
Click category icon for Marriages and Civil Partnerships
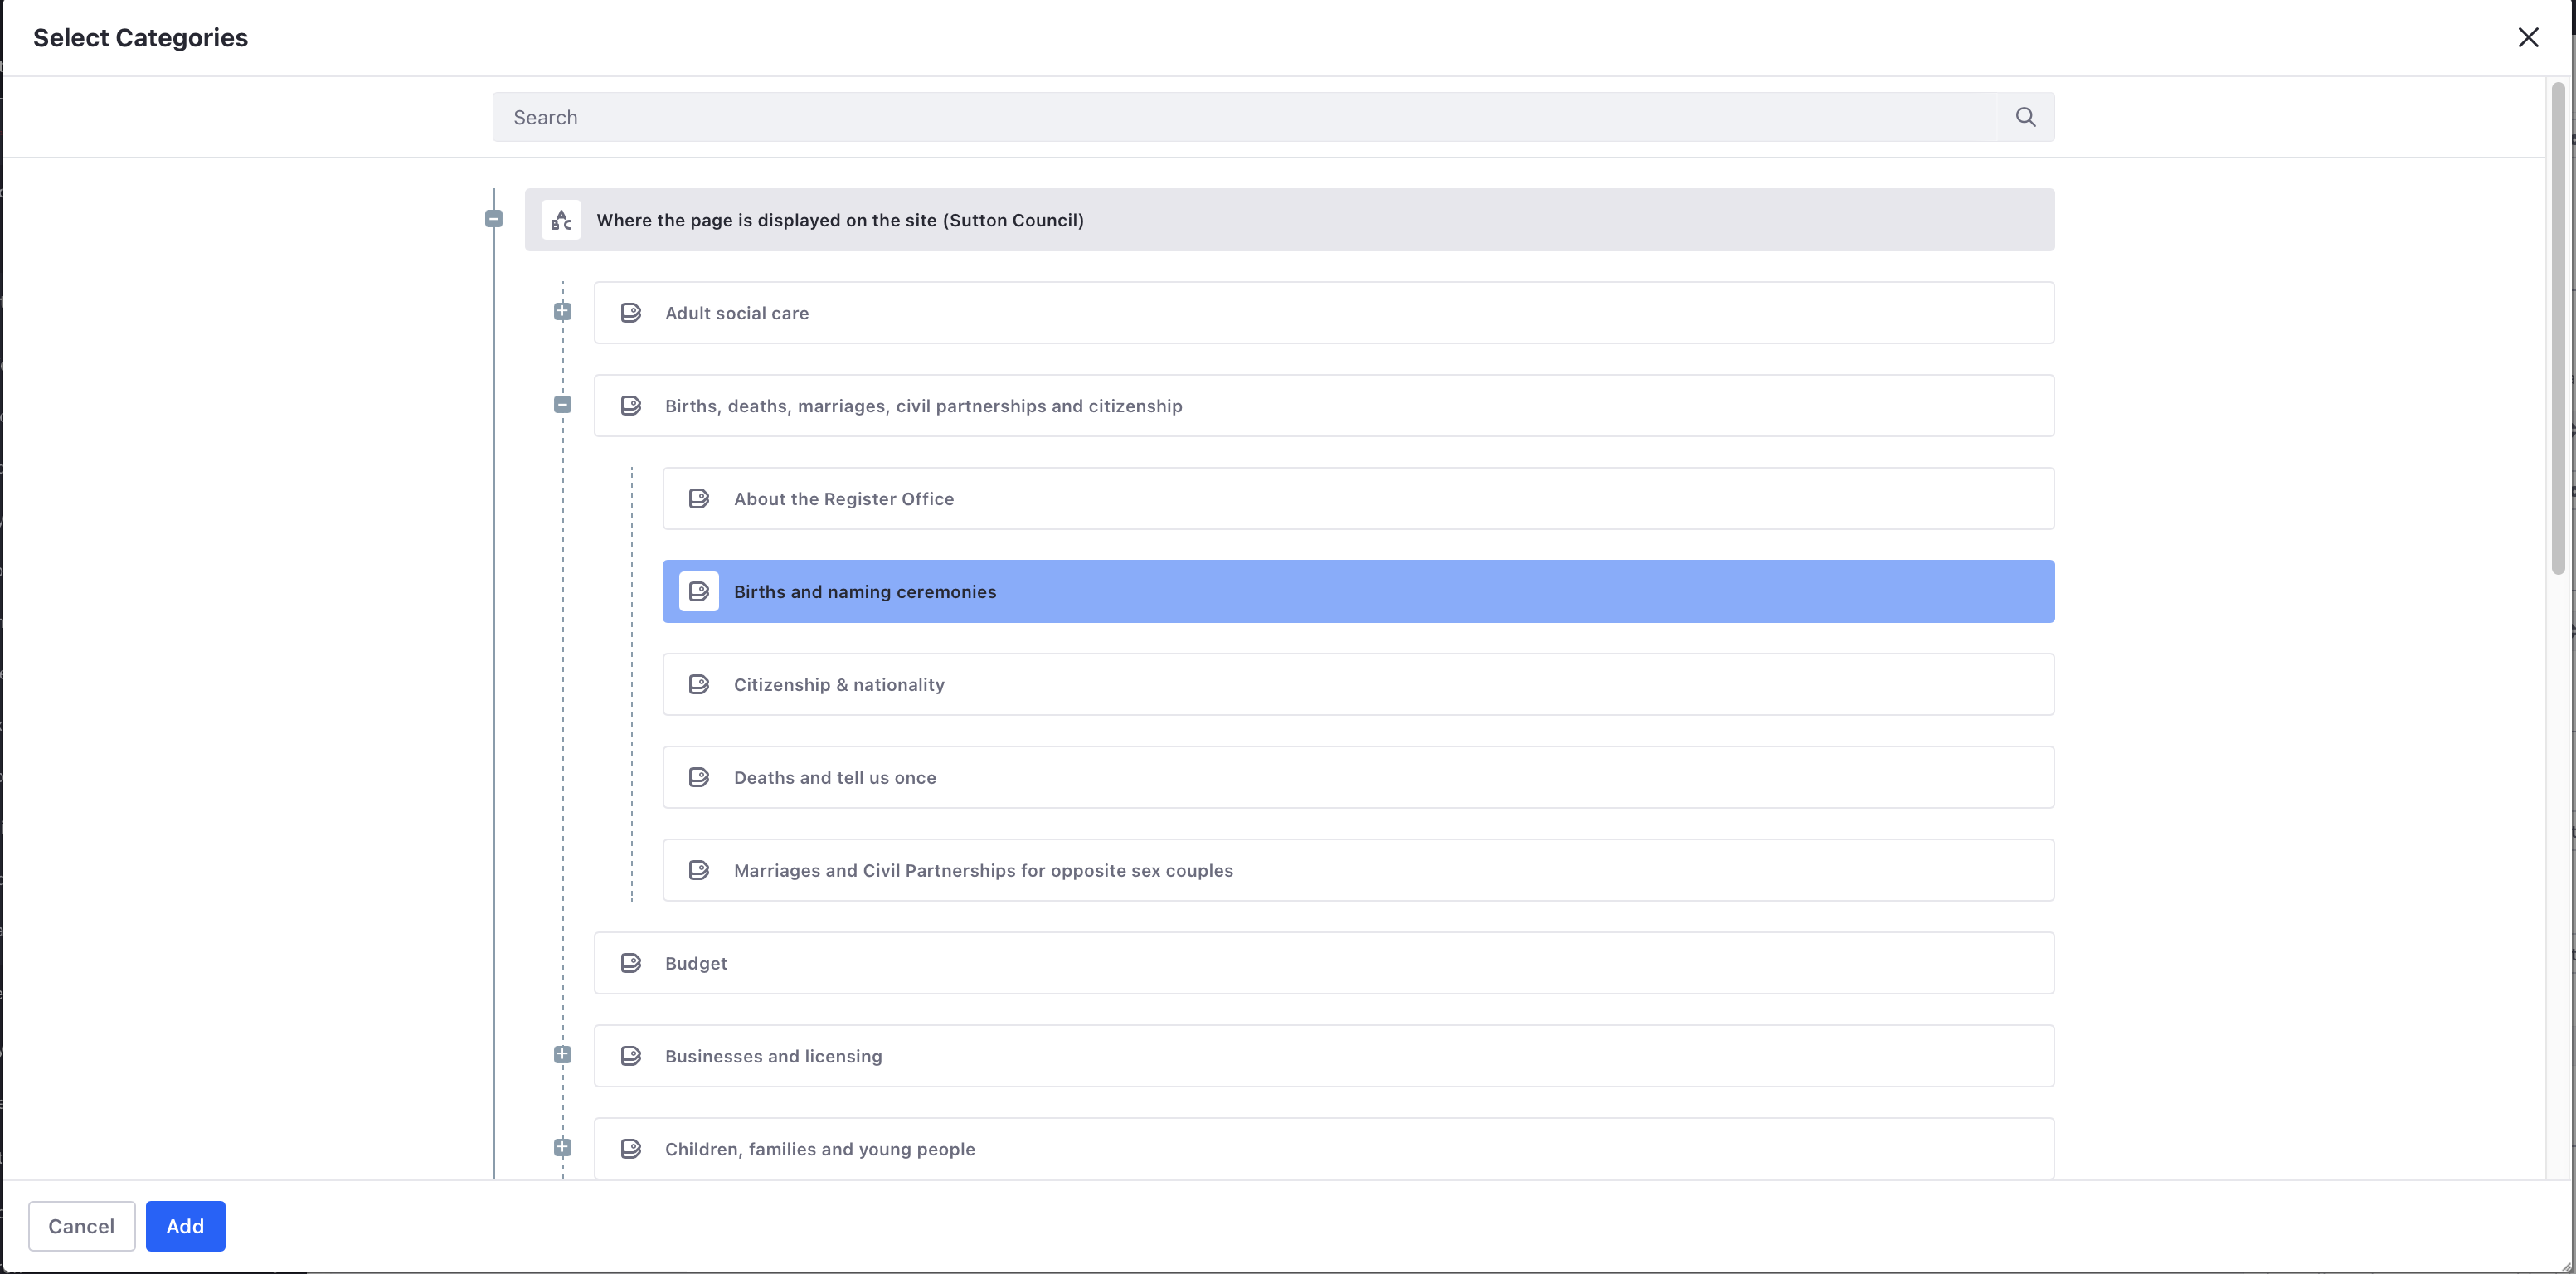pyautogui.click(x=699, y=870)
